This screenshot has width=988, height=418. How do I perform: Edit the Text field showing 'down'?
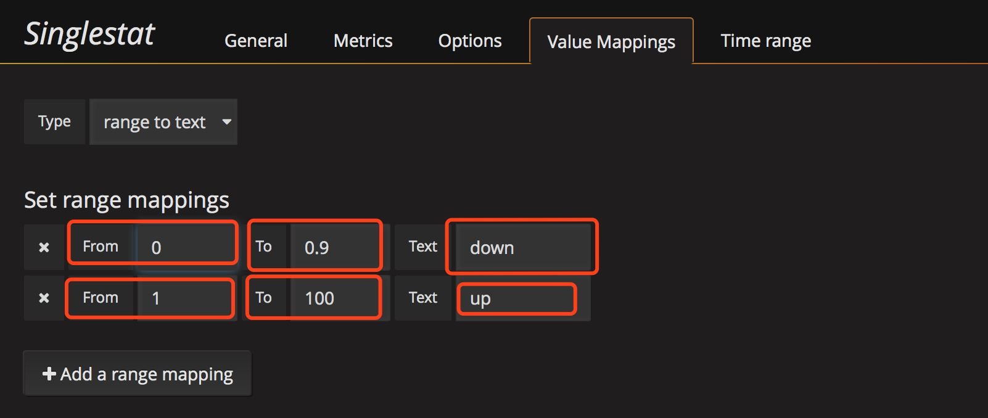(523, 247)
